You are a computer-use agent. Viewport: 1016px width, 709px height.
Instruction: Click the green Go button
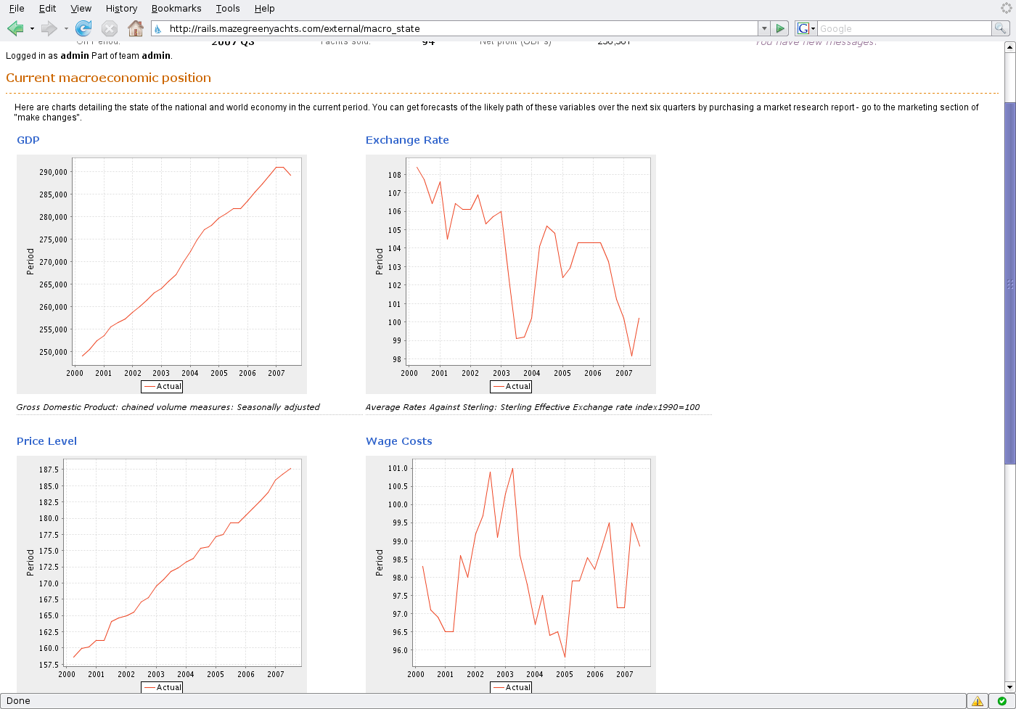click(x=780, y=29)
